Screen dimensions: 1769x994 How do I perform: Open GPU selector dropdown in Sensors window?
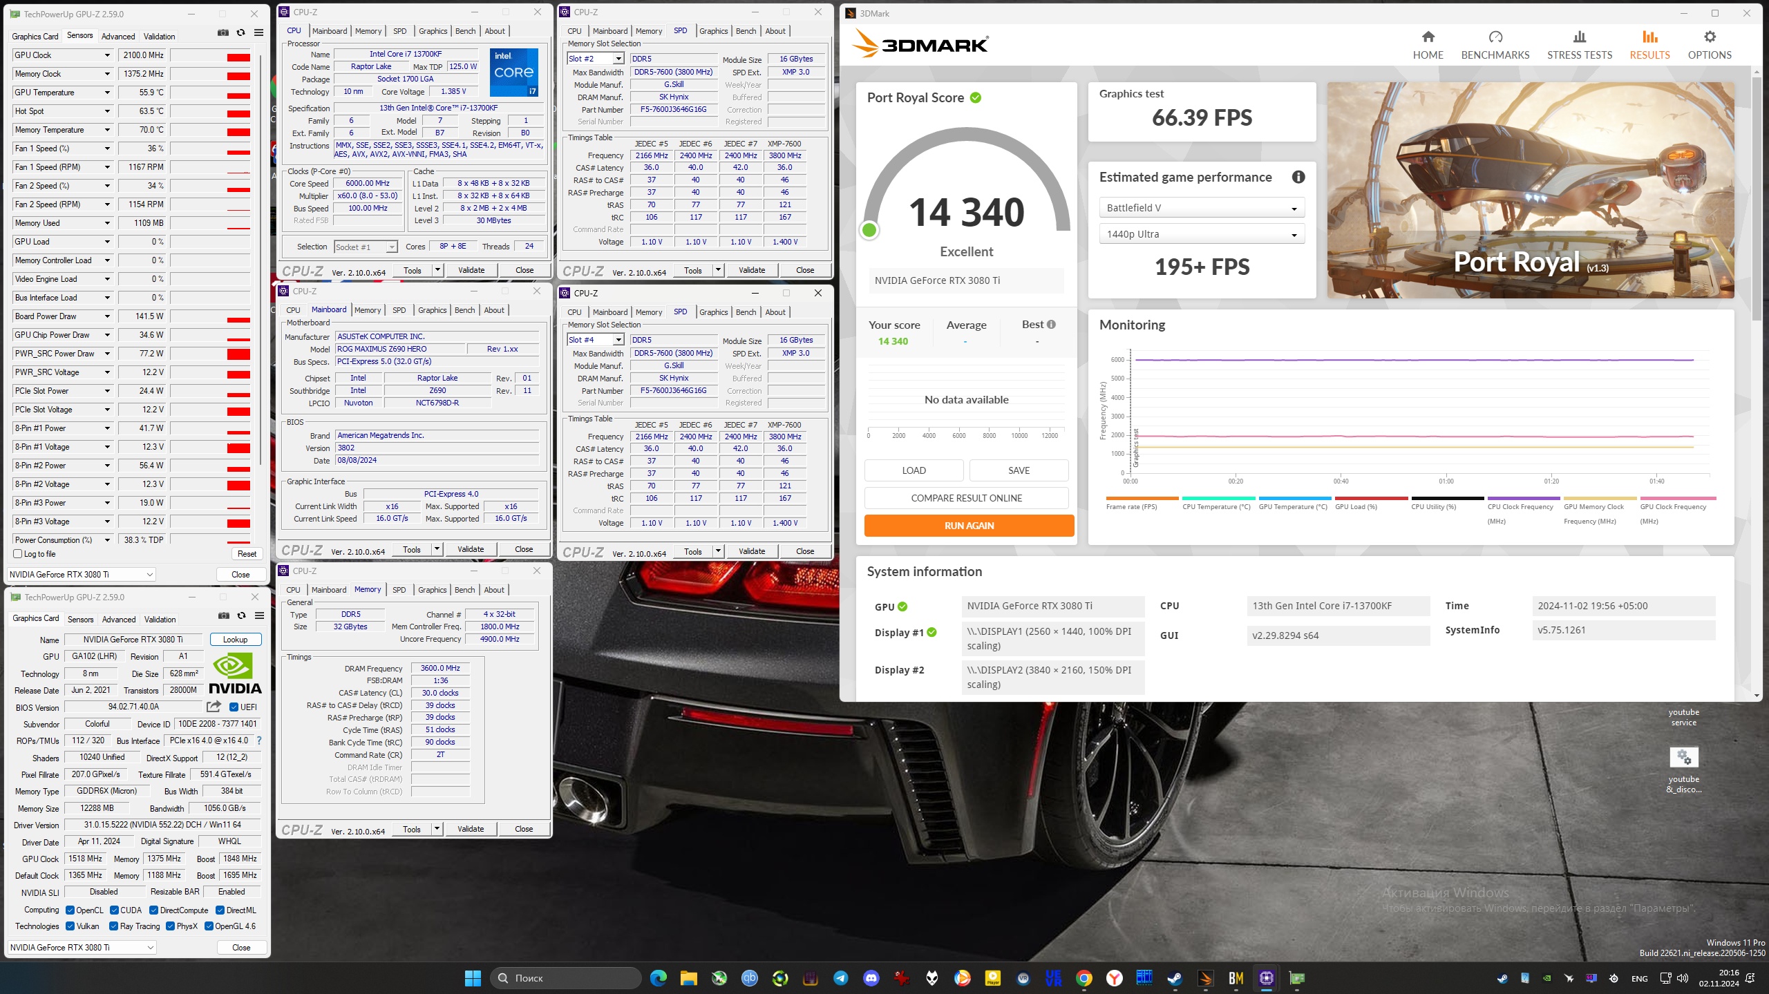pyautogui.click(x=82, y=575)
